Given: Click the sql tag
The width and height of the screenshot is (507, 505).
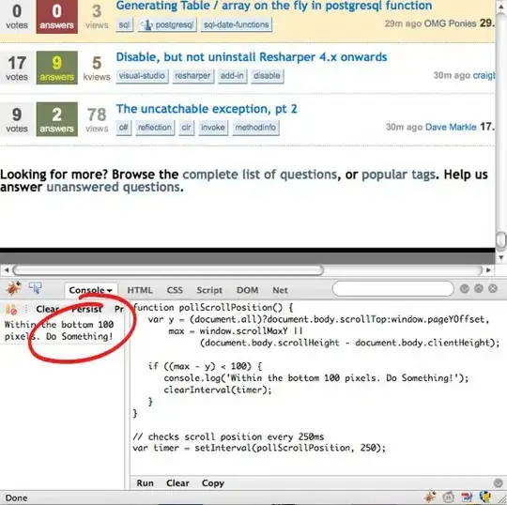Looking at the screenshot, I should (124, 24).
